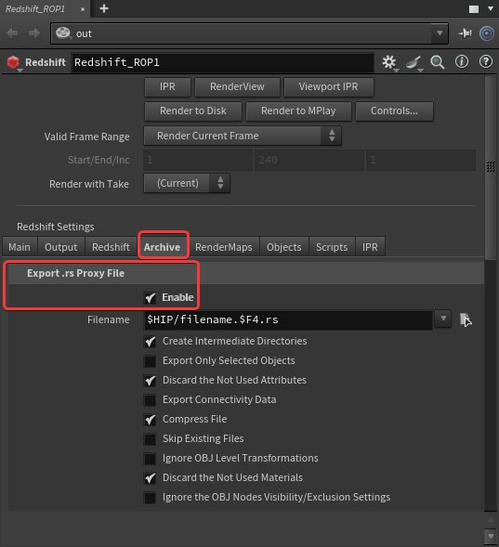Click the Viewport IPR button
499x547 pixels.
click(329, 87)
